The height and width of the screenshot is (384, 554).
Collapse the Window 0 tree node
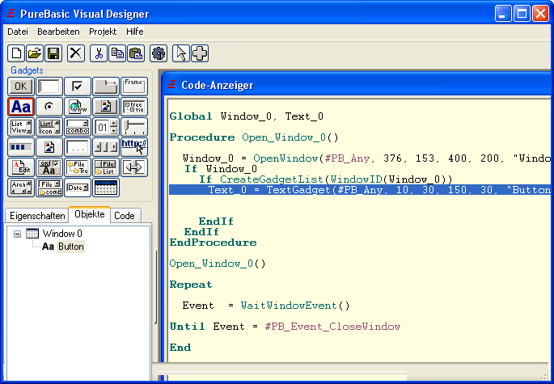tap(17, 234)
